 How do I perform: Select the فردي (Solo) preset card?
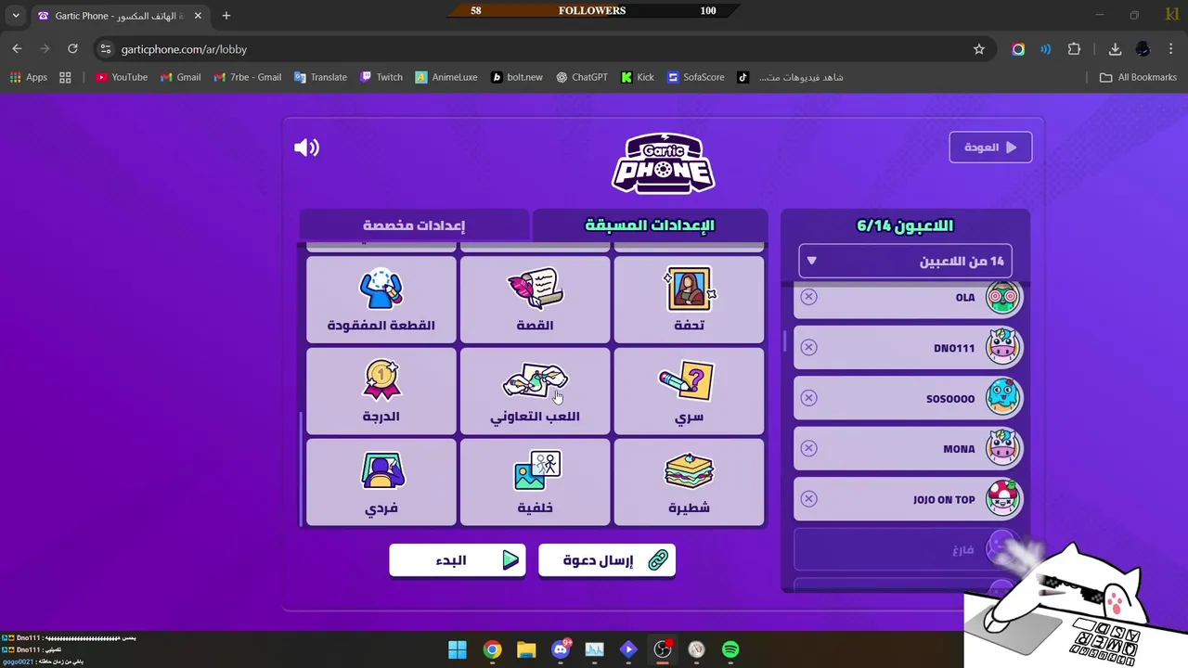click(x=381, y=482)
